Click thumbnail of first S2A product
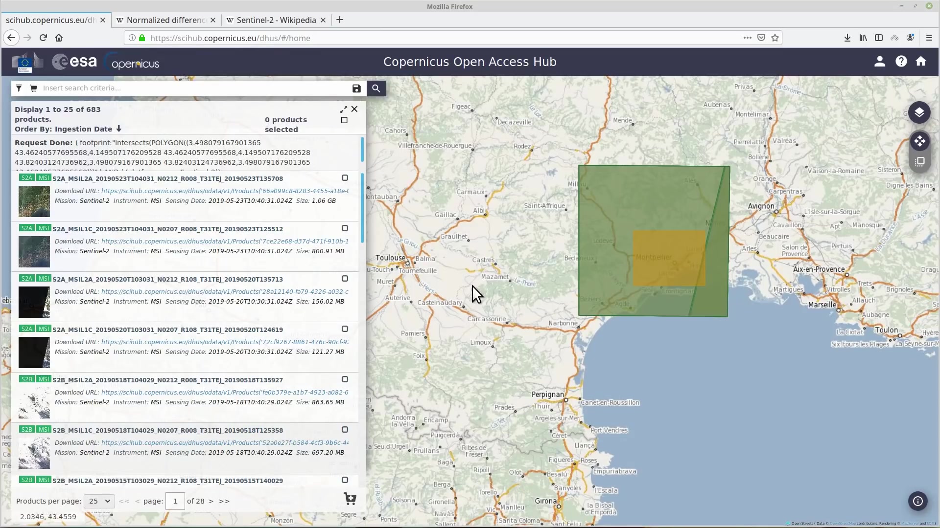 tap(34, 201)
